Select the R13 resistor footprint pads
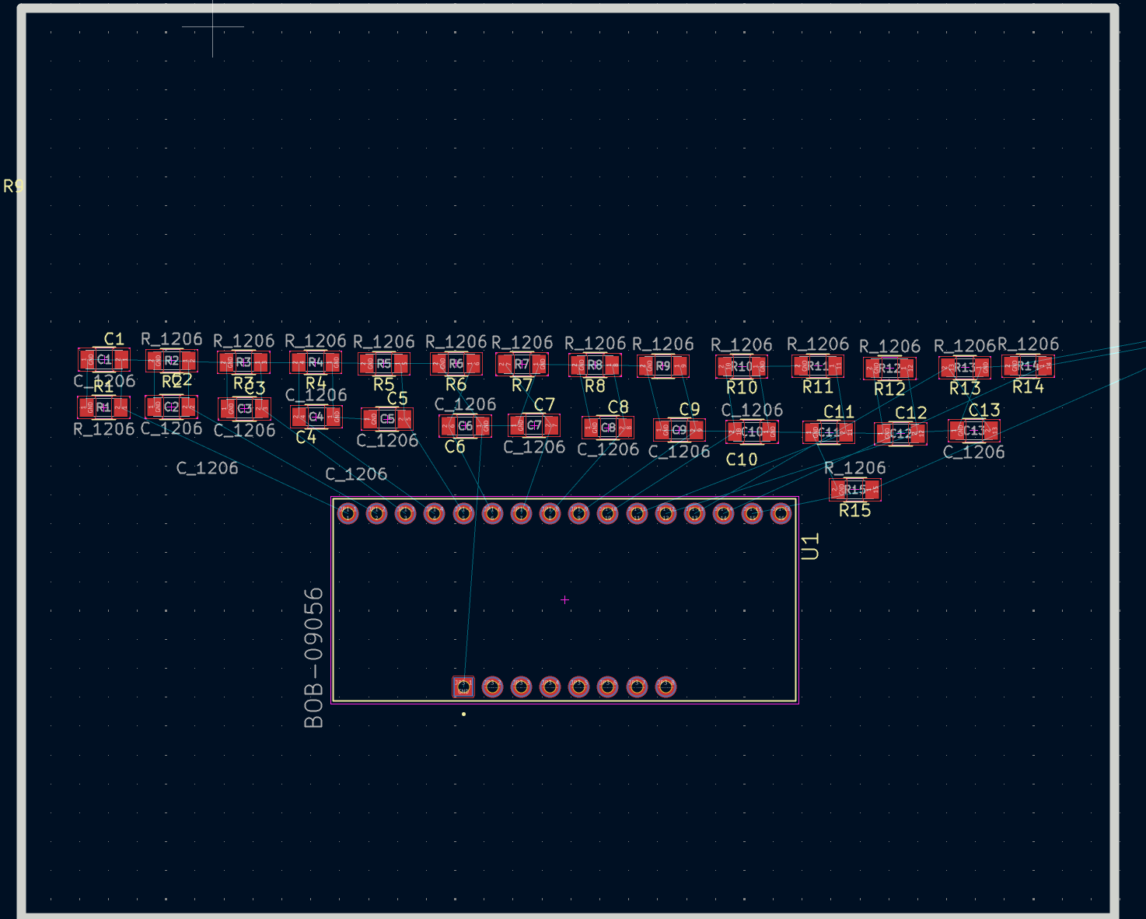The height and width of the screenshot is (919, 1146). (x=965, y=367)
